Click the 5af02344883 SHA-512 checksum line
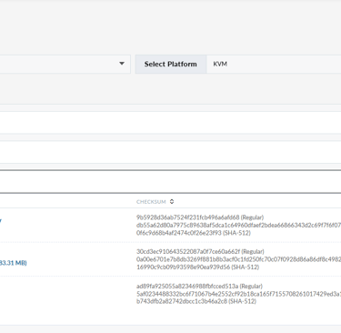 (238, 294)
